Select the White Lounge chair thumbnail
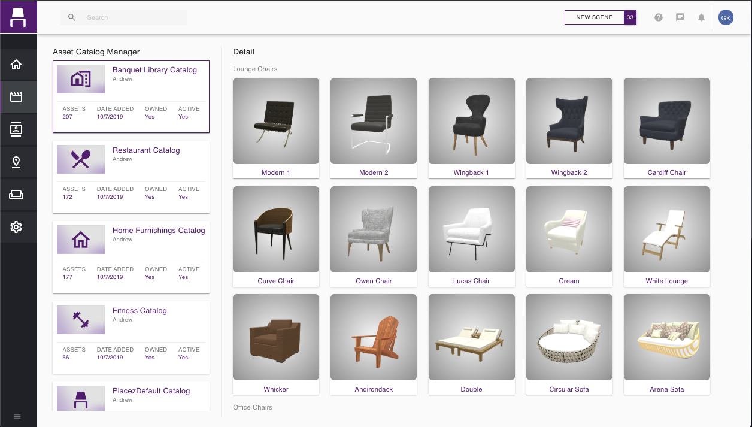The height and width of the screenshot is (427, 752). pos(667,230)
